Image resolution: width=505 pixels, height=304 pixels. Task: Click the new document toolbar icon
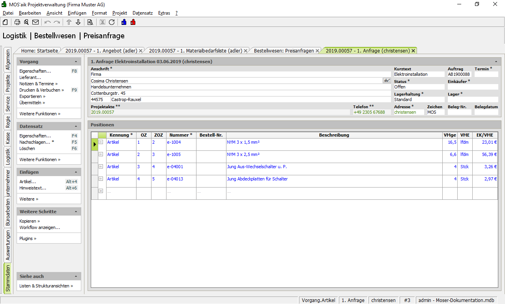point(5,22)
